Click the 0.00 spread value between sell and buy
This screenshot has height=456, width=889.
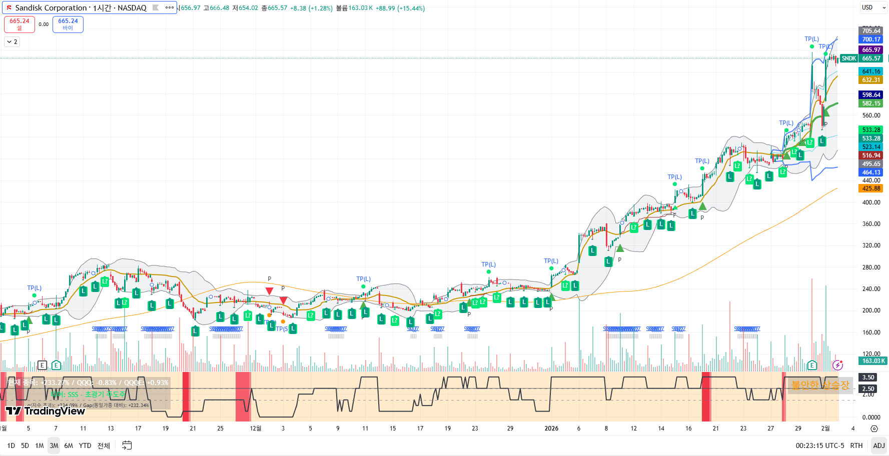click(x=44, y=24)
